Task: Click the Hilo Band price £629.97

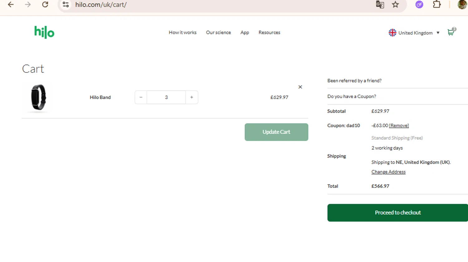Action: 279,97
